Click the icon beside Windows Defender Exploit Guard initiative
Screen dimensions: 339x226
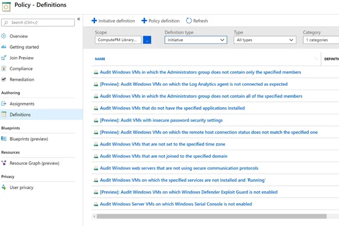tap(96, 192)
